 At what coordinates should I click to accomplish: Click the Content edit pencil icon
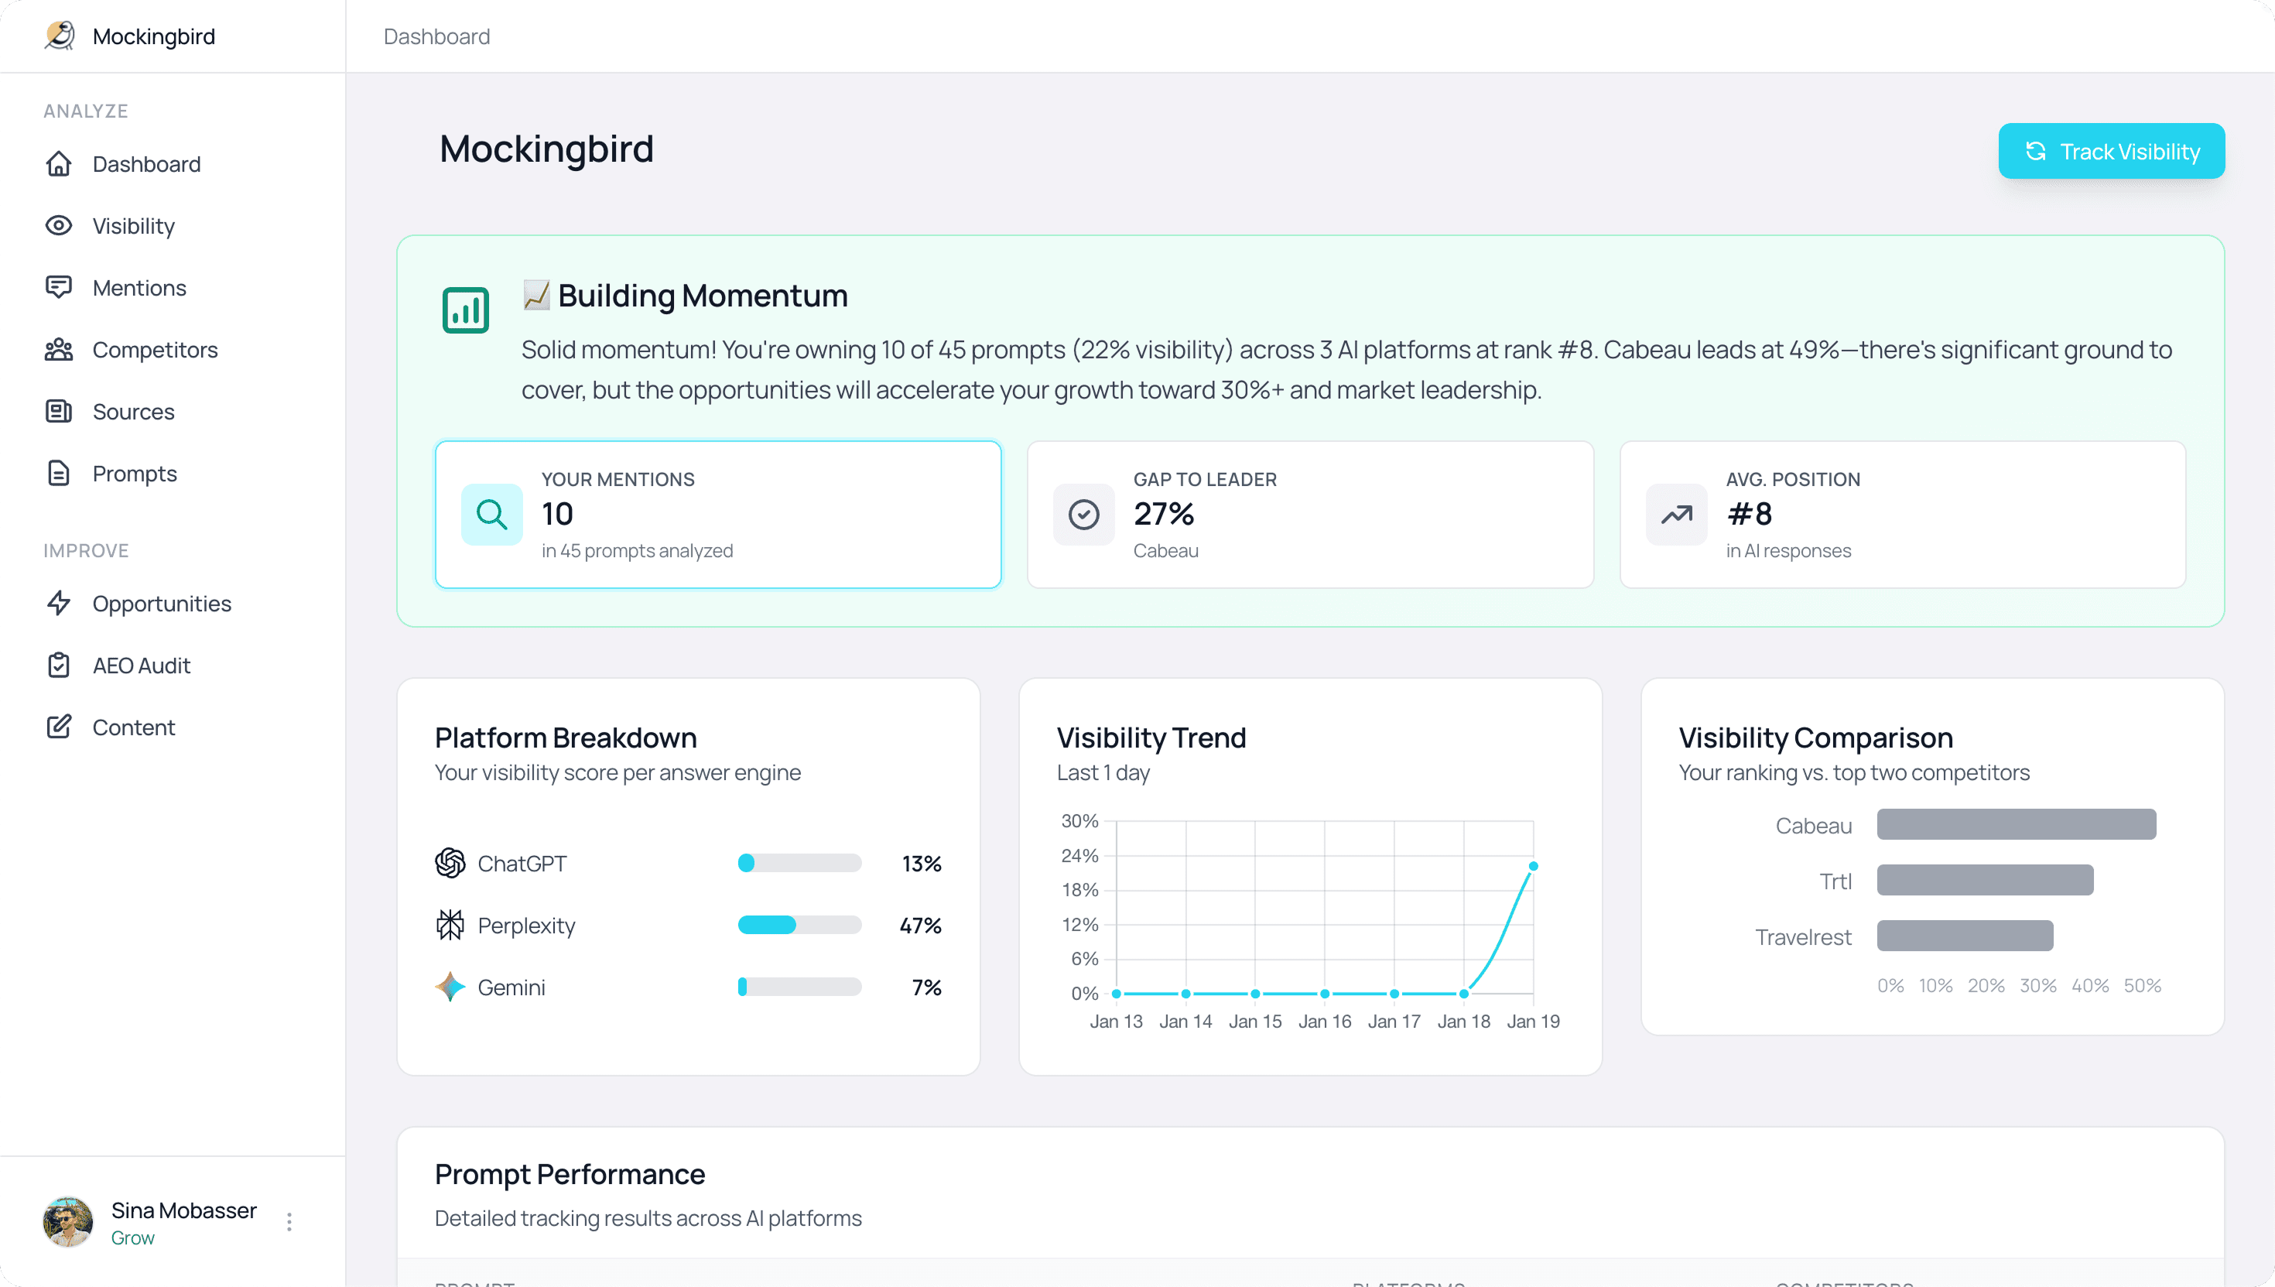tap(58, 727)
